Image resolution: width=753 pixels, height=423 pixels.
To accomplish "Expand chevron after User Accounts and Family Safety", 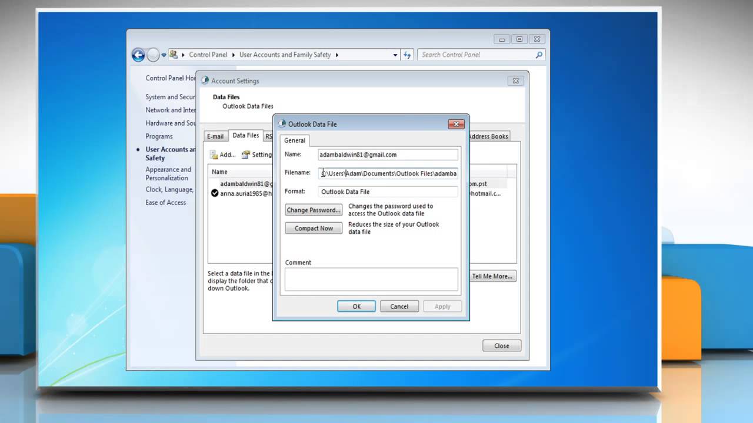I will (337, 55).
